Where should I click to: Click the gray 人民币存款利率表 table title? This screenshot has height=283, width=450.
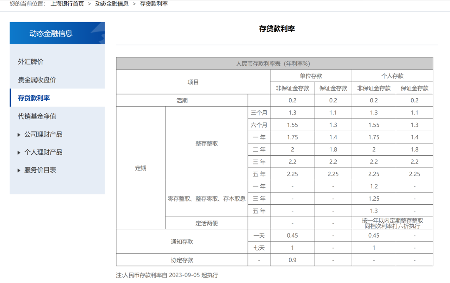(x=274, y=64)
